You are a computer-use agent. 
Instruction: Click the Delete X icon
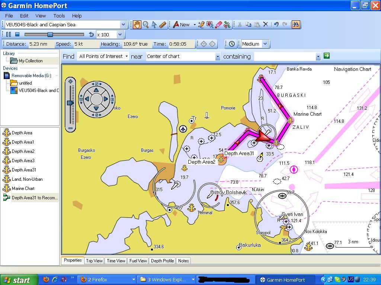coord(266,25)
